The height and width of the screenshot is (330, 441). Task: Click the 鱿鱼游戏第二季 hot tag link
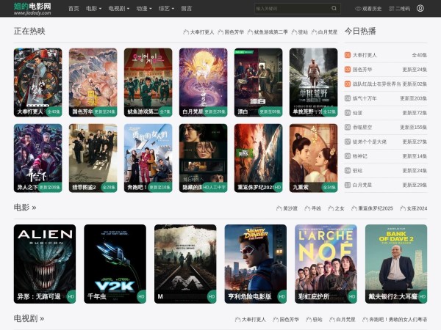(266, 32)
